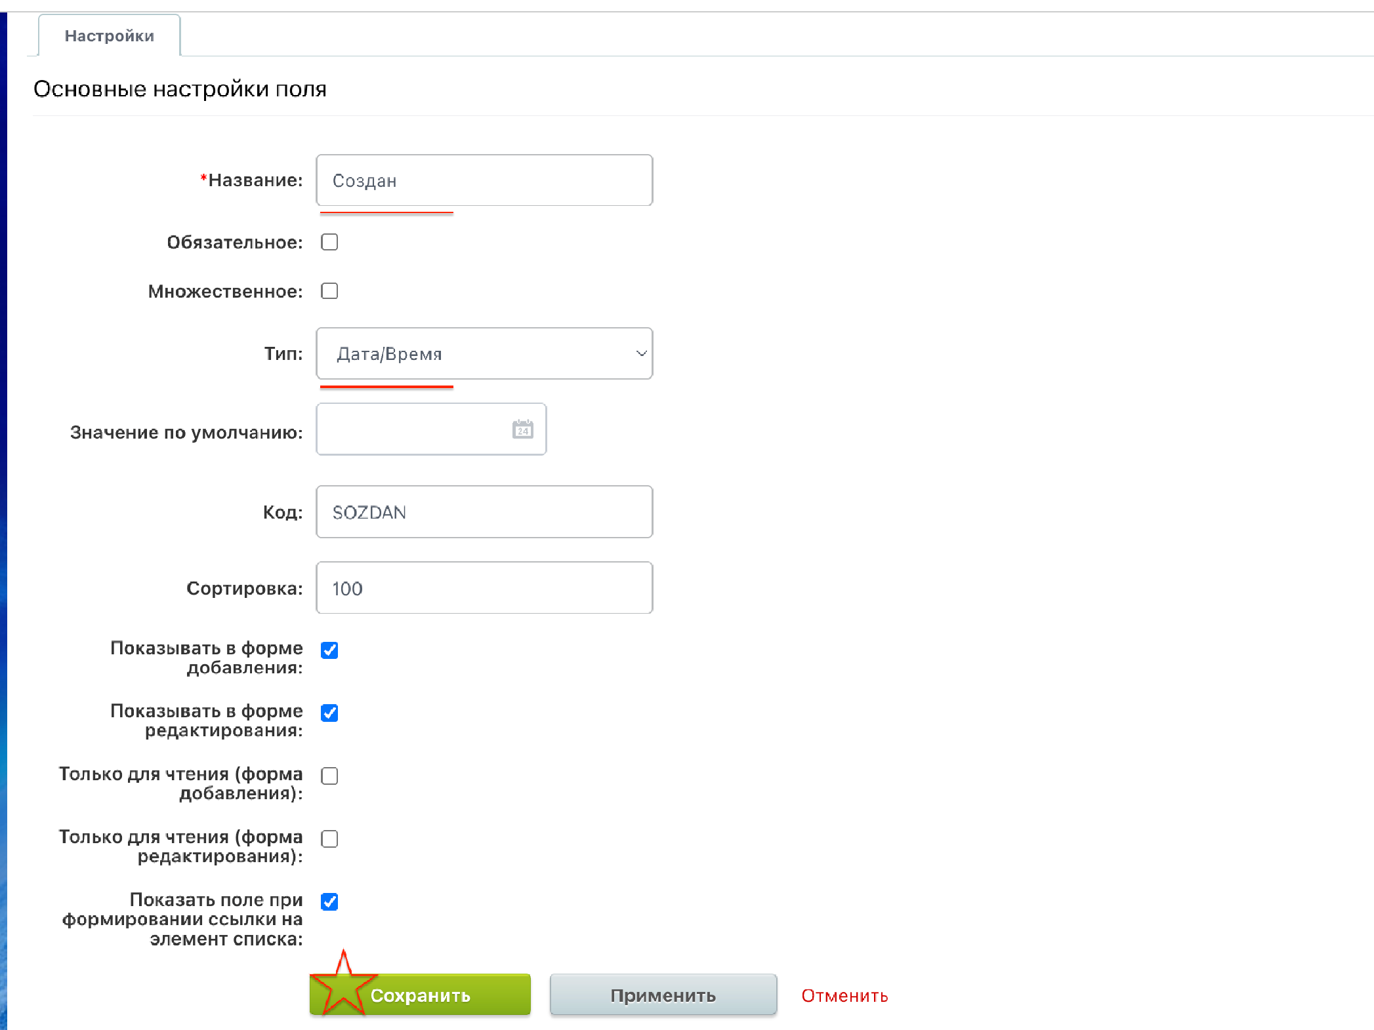Image resolution: width=1374 pixels, height=1030 pixels.
Task: Uncheck show in add form checkbox
Action: point(329,650)
